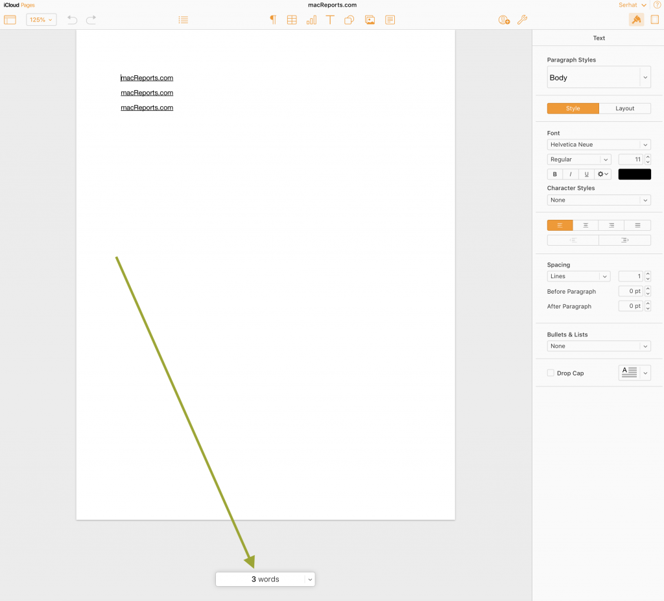Open the Helvetica Neue font dropdown

(x=599, y=145)
